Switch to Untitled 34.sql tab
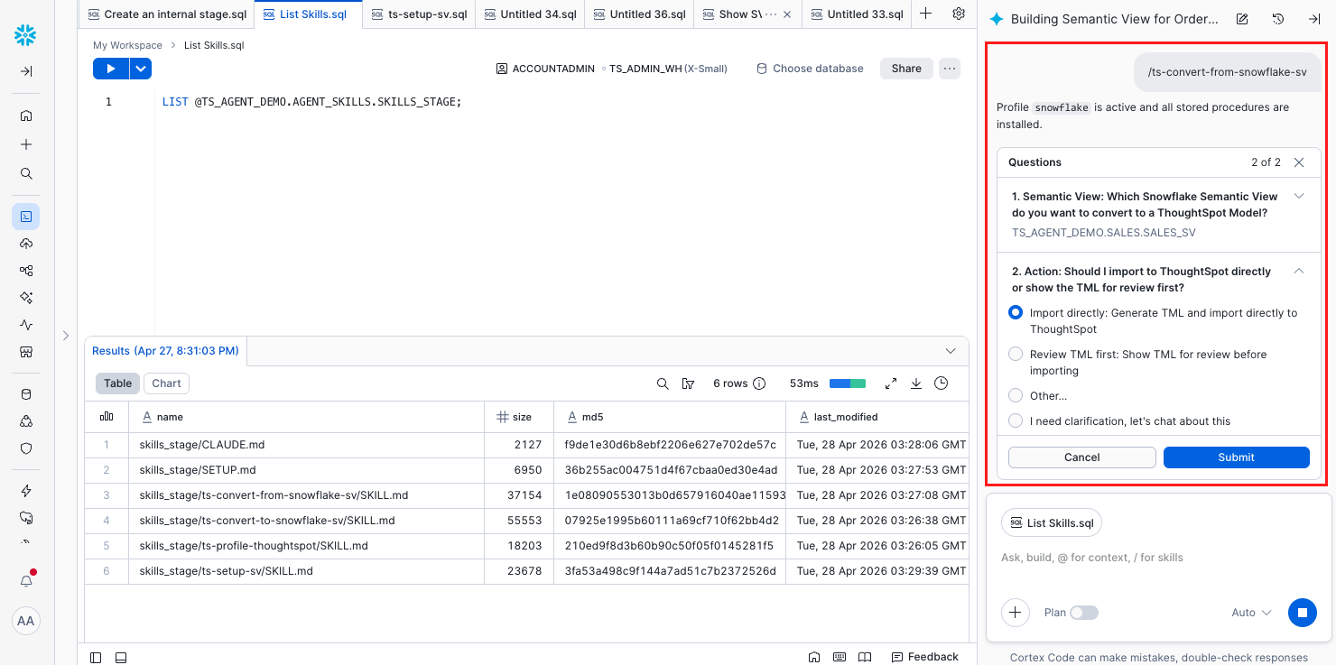This screenshot has height=665, width=1336. (x=530, y=14)
